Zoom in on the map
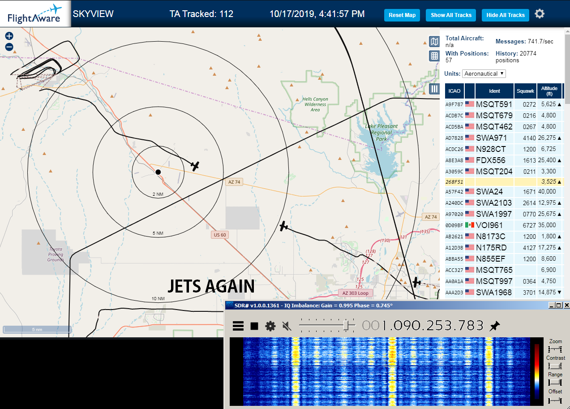This screenshot has width=570, height=409. (x=9, y=36)
